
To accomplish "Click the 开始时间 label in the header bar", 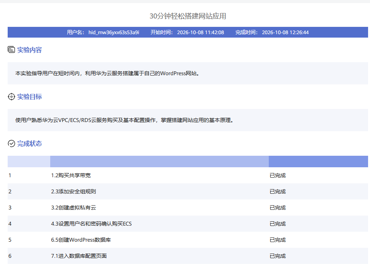I will [162, 32].
